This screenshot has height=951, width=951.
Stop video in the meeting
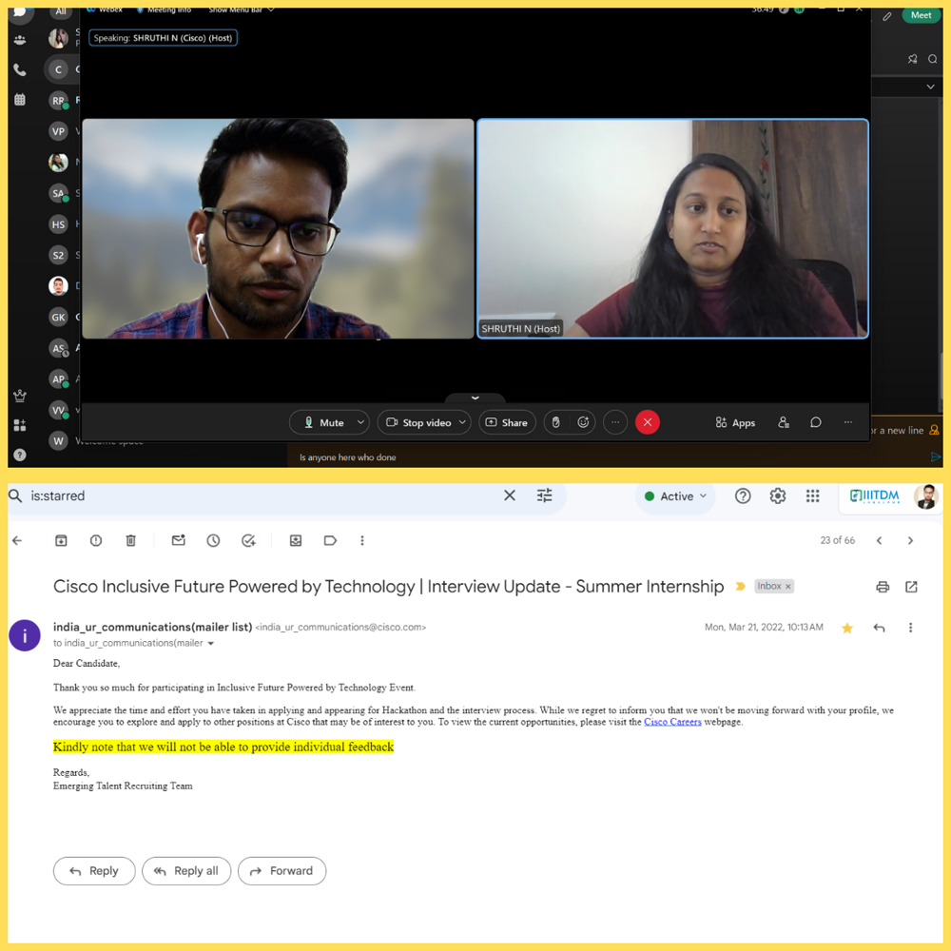pos(417,422)
